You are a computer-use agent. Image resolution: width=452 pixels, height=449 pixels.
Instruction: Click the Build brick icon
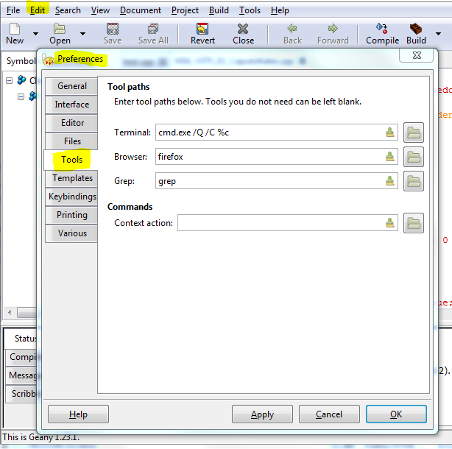point(416,29)
